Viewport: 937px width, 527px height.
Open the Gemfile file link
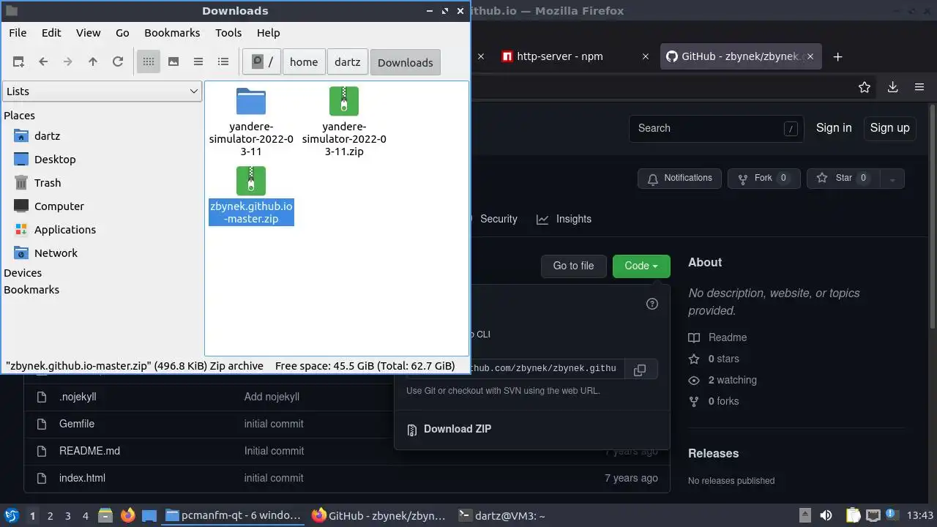(77, 424)
